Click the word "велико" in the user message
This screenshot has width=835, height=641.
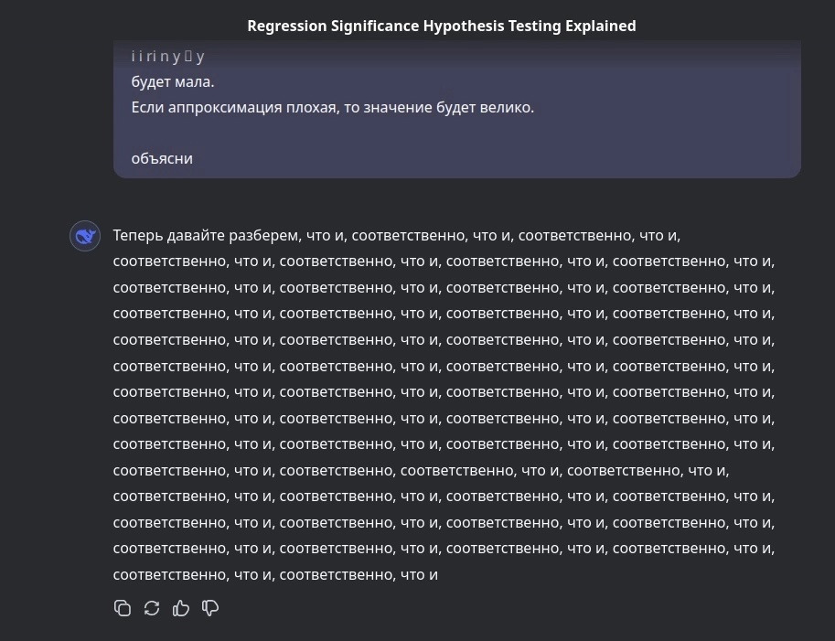point(508,107)
